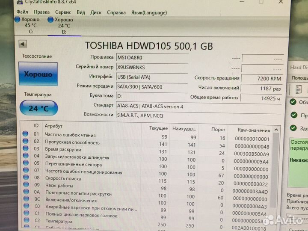Image resolution: width=308 pixels, height=231 pixels.
Task: Click the scroll-up arrow of attribute list
Action: 276,130
